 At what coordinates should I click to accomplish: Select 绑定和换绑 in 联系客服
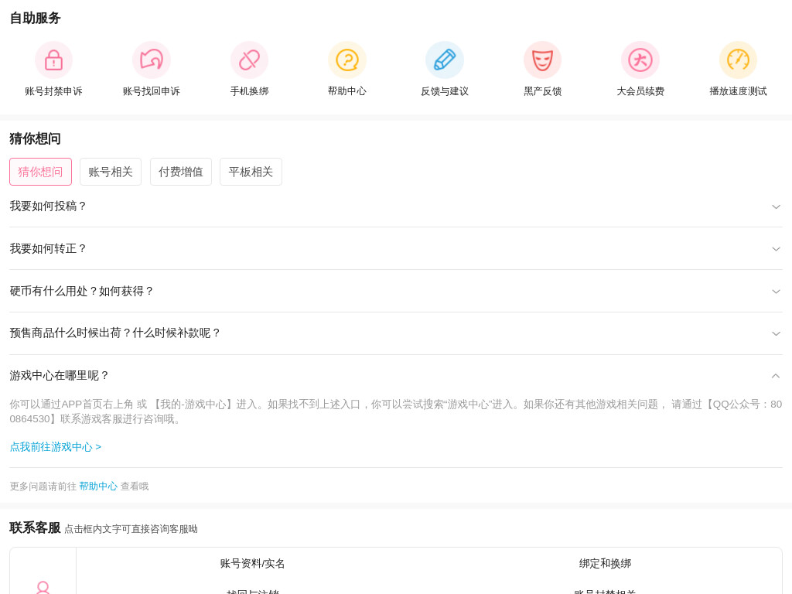605,564
